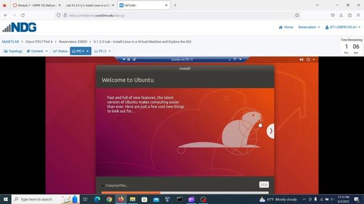Open the Windows notification center icon

[357, 199]
